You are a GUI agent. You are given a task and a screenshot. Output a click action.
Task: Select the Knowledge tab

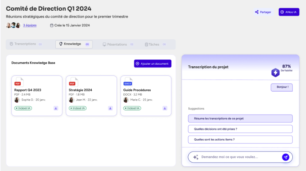point(74,44)
